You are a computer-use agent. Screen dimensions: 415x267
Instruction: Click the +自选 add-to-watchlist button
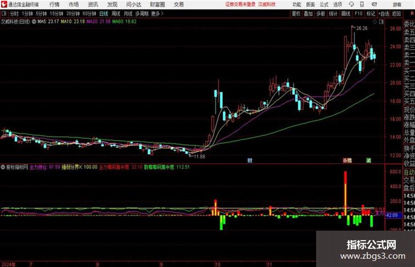[x=383, y=14]
